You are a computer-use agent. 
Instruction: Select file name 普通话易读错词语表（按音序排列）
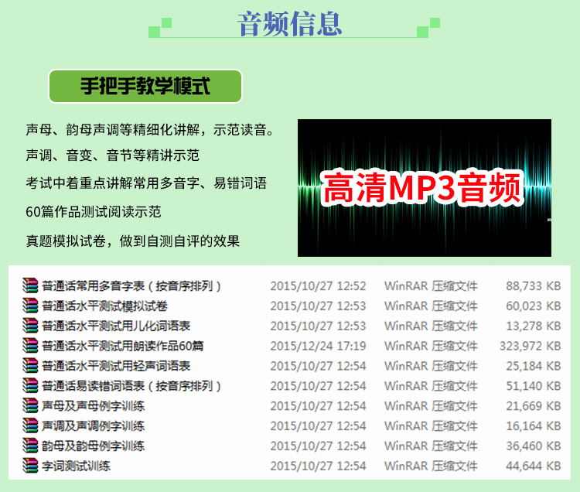[x=131, y=386]
